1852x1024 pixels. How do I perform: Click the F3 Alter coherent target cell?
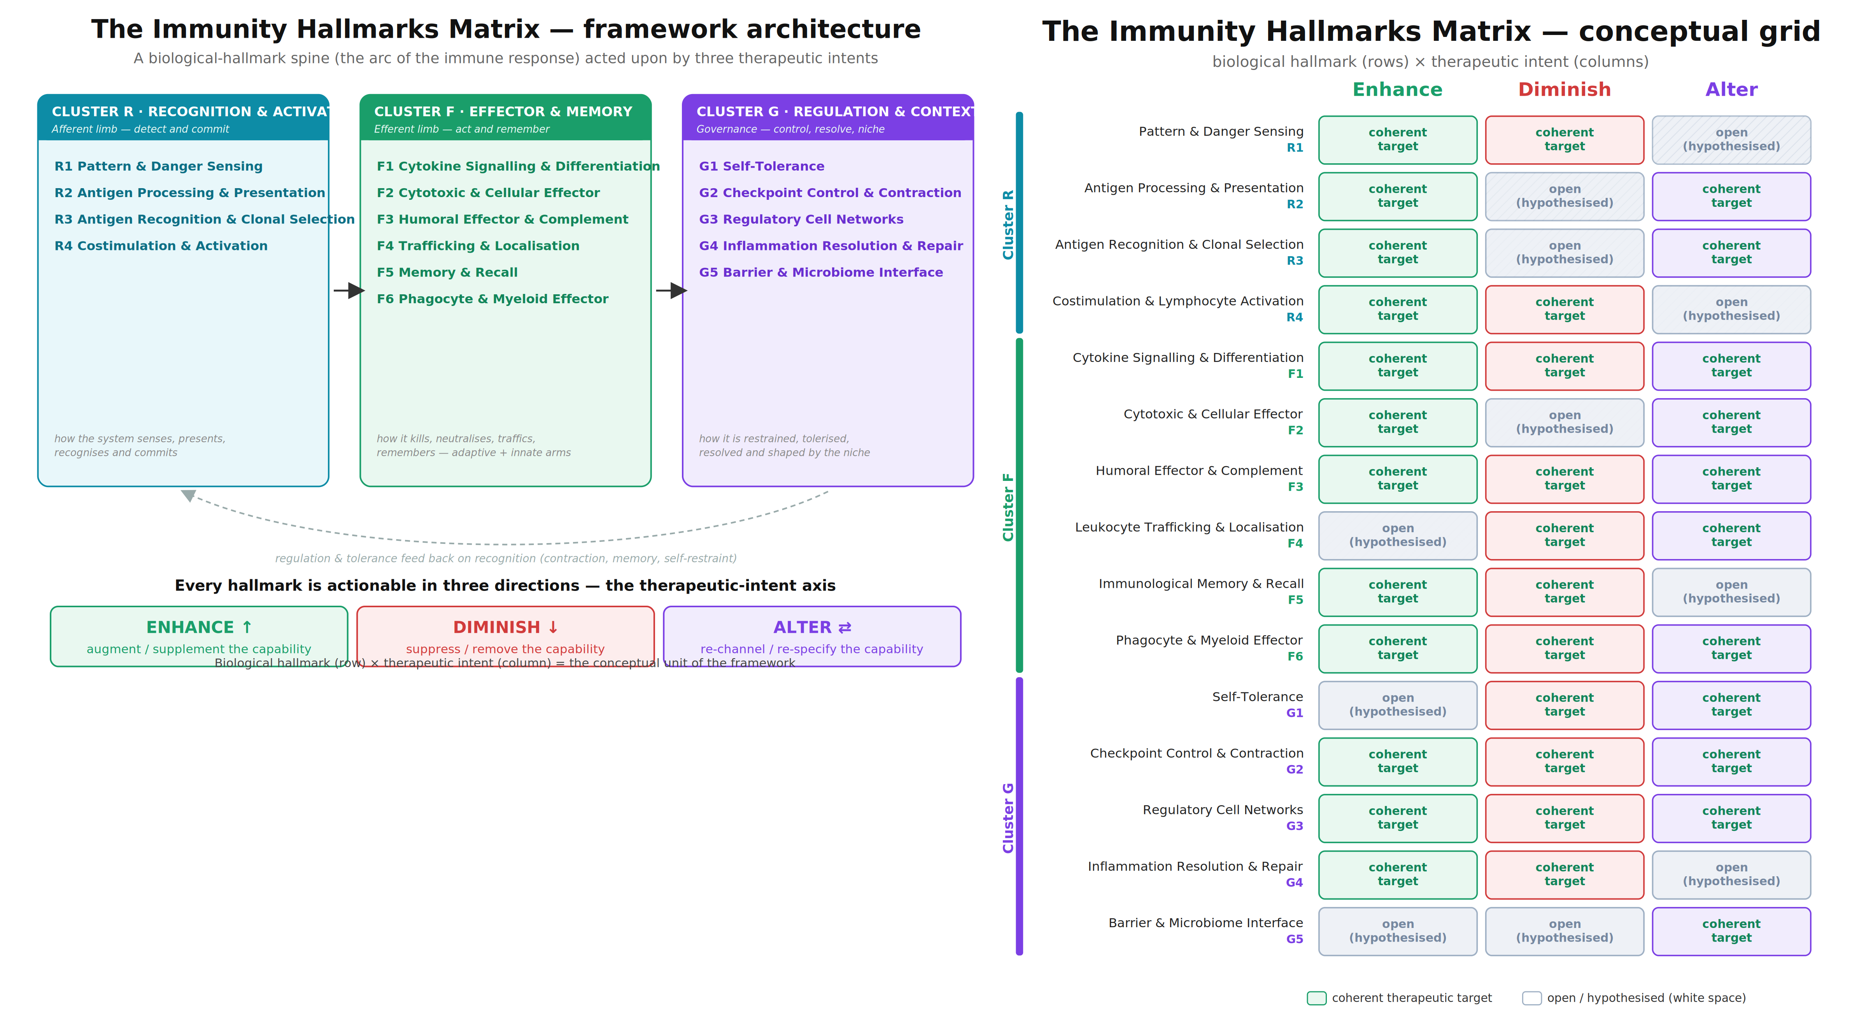click(1731, 479)
